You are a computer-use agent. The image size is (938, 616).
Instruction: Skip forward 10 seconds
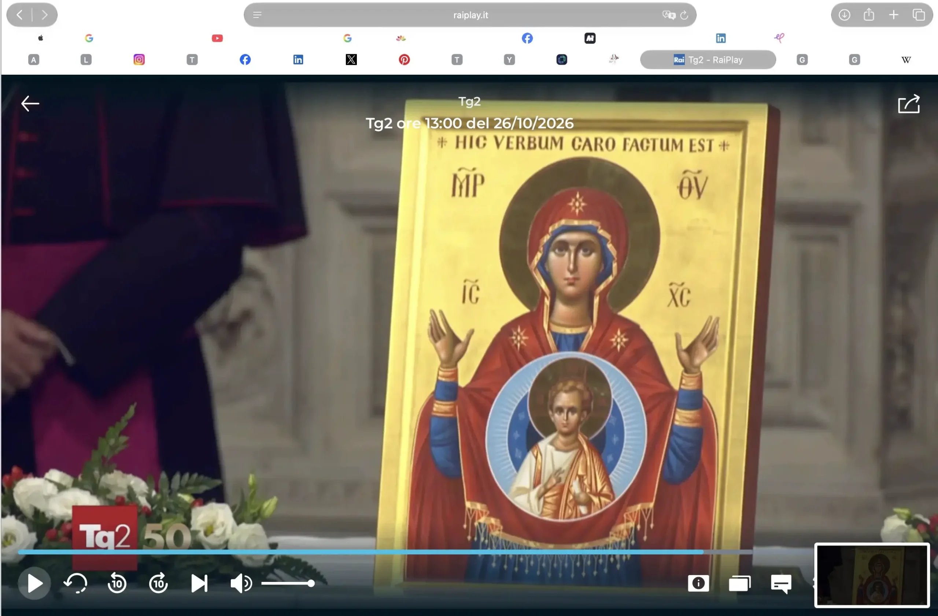click(158, 583)
